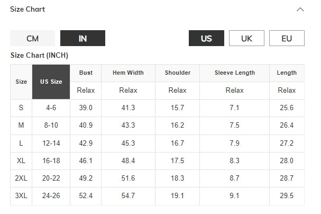This screenshot has height=214, width=321.
Task: Click the US Size column header
Action: tap(51, 82)
